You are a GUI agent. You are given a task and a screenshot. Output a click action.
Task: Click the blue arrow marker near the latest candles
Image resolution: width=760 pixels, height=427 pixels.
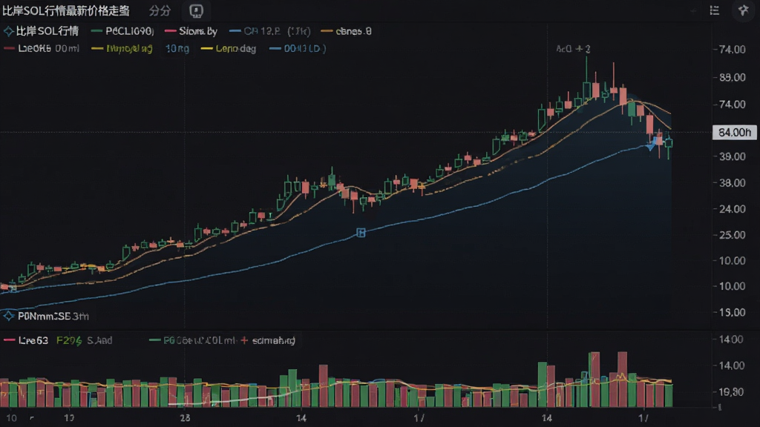pyautogui.click(x=652, y=145)
